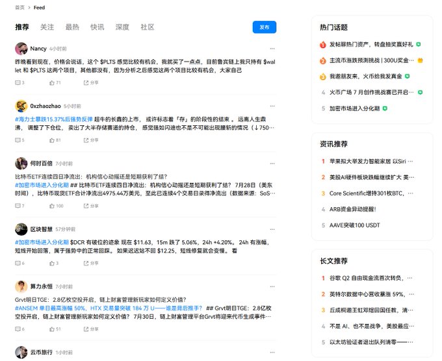Click username 何时百倍
Image resolution: width=442 pixels, height=361 pixels.
[x=41, y=164]
